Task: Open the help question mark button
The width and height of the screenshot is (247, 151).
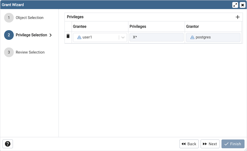Action: (x=8, y=144)
